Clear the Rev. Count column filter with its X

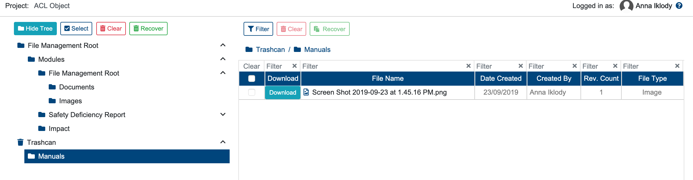pyautogui.click(x=615, y=66)
